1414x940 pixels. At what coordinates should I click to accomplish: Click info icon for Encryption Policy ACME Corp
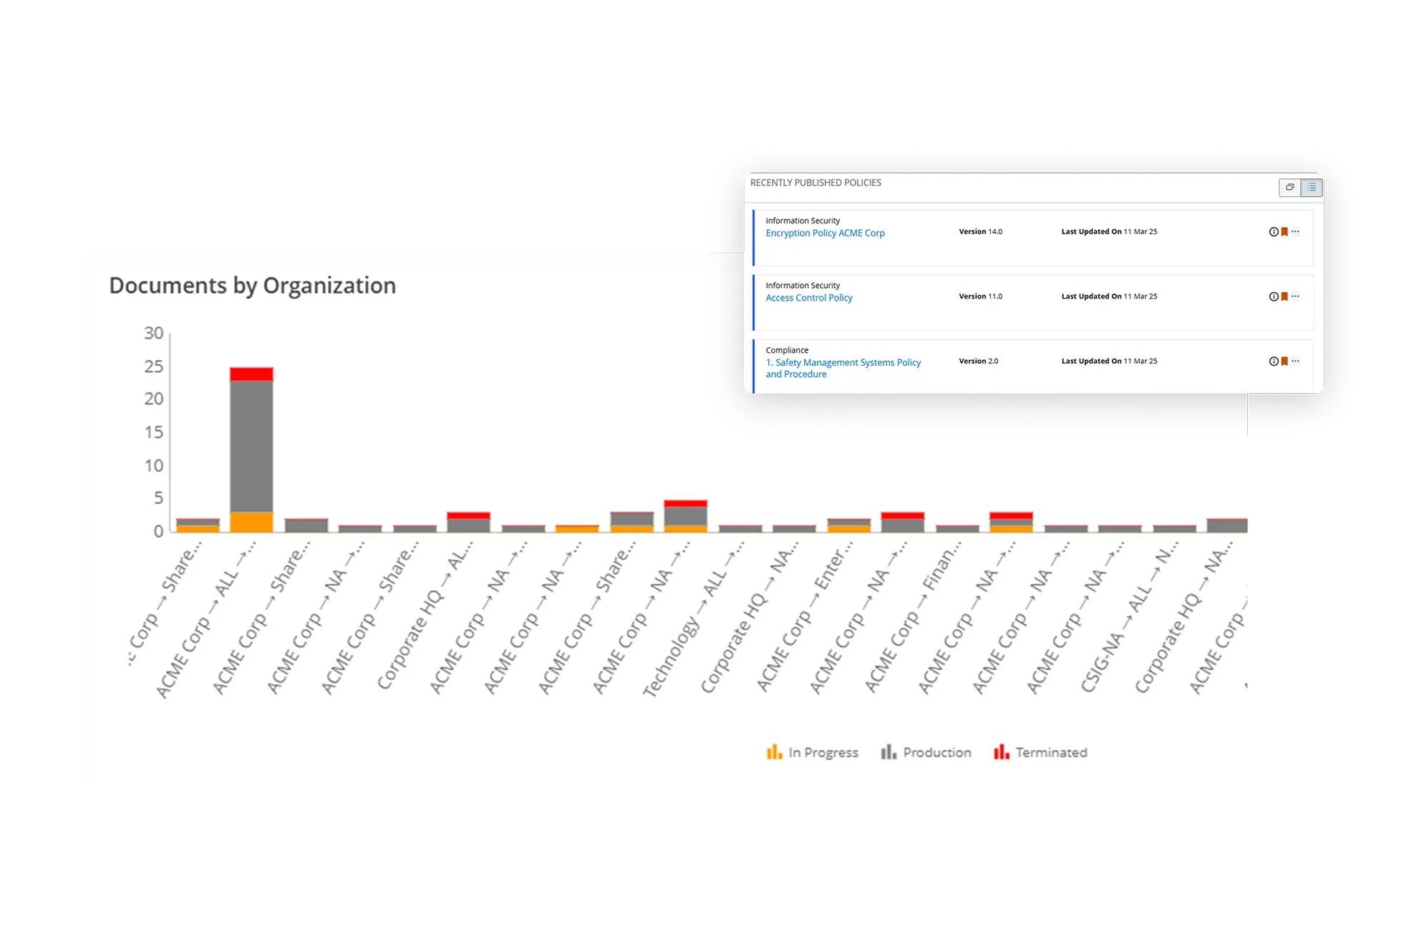(1274, 232)
